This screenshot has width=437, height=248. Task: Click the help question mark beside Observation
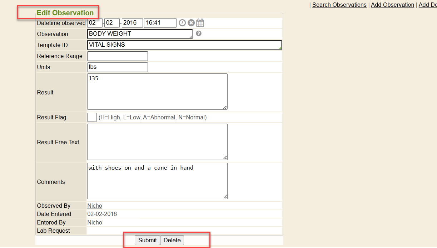[x=199, y=33]
